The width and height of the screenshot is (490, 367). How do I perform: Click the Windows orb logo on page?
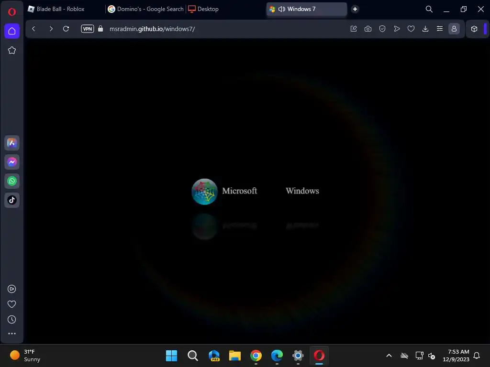204,191
